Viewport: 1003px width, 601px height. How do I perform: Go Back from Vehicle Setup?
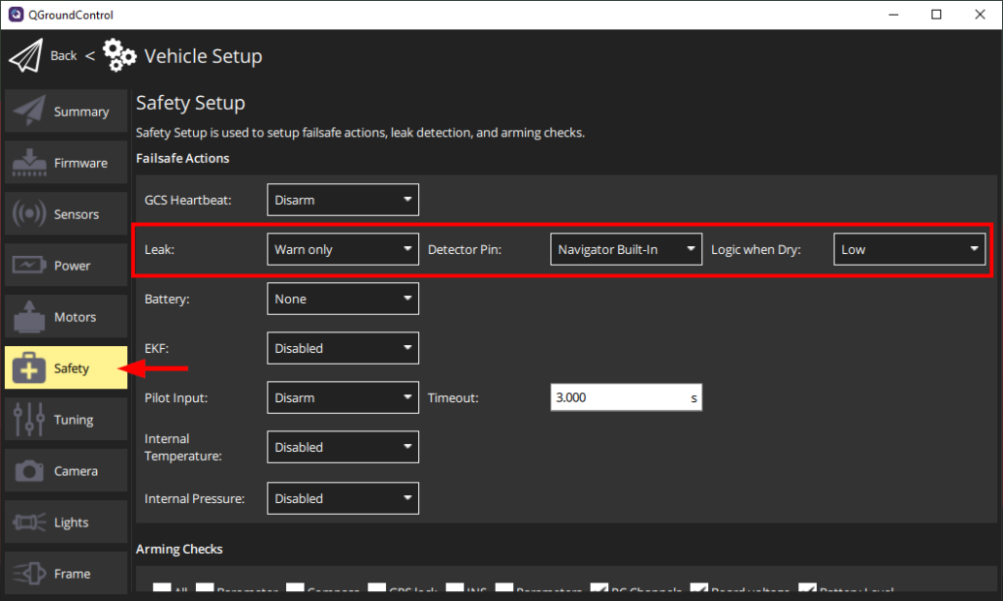point(64,56)
